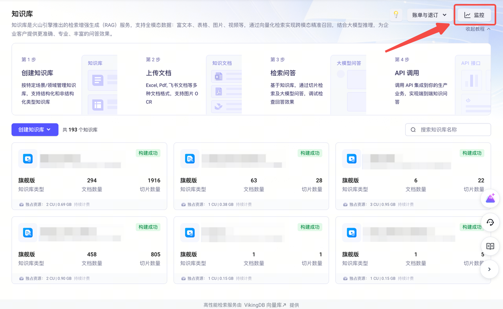The width and height of the screenshot is (503, 309).
Task: Click the icon of the 294-document knowledge base
Action: (28, 159)
